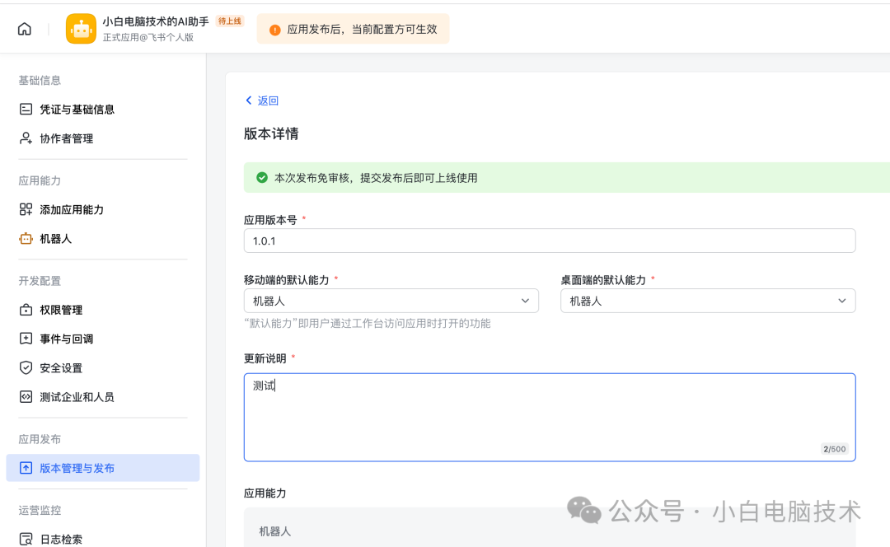
Task: Click the 版本详情 heading
Action: coord(271,134)
